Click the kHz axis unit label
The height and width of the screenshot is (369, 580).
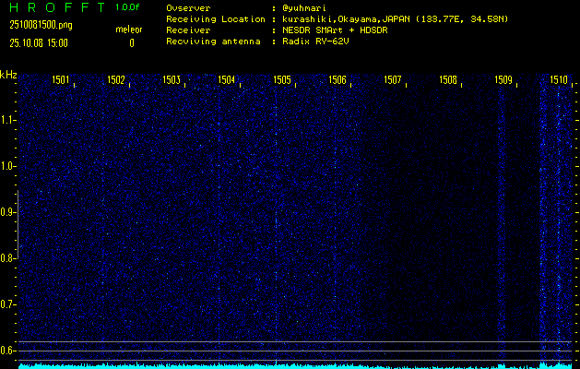(8, 75)
